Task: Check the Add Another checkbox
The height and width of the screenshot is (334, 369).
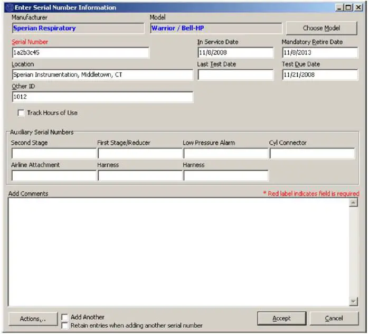Action: click(64, 317)
